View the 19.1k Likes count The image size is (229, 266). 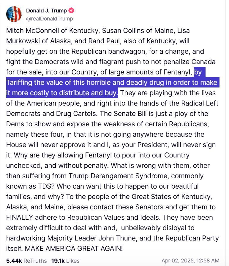coord(65,261)
